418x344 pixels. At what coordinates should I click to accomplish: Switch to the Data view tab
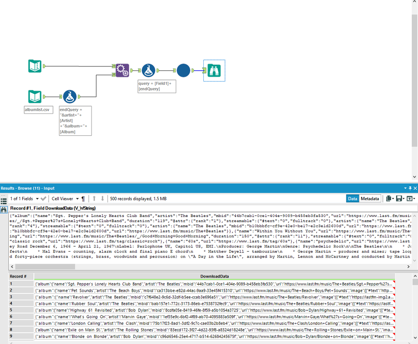pos(352,199)
